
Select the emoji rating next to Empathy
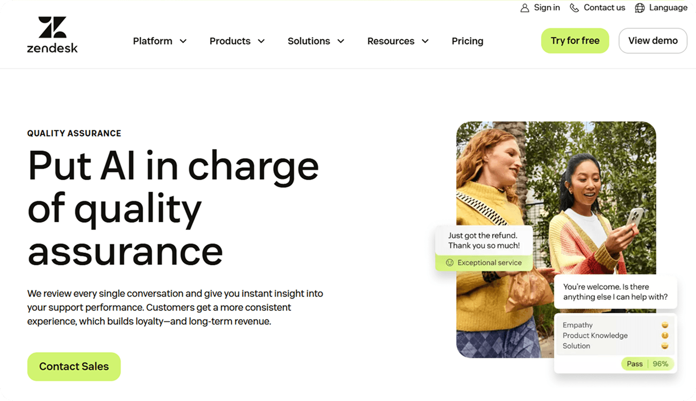665,325
